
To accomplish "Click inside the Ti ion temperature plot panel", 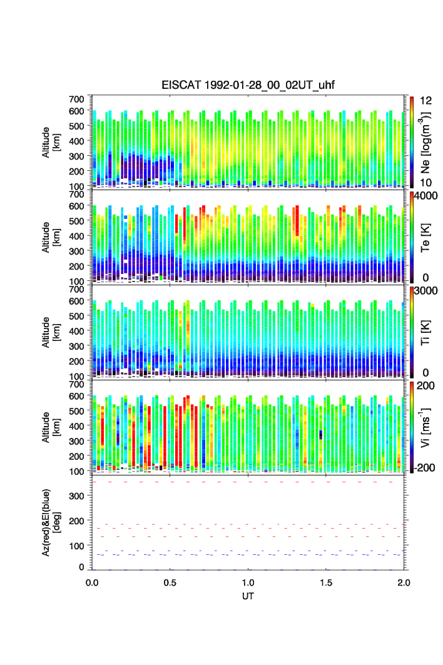I will tap(248, 332).
